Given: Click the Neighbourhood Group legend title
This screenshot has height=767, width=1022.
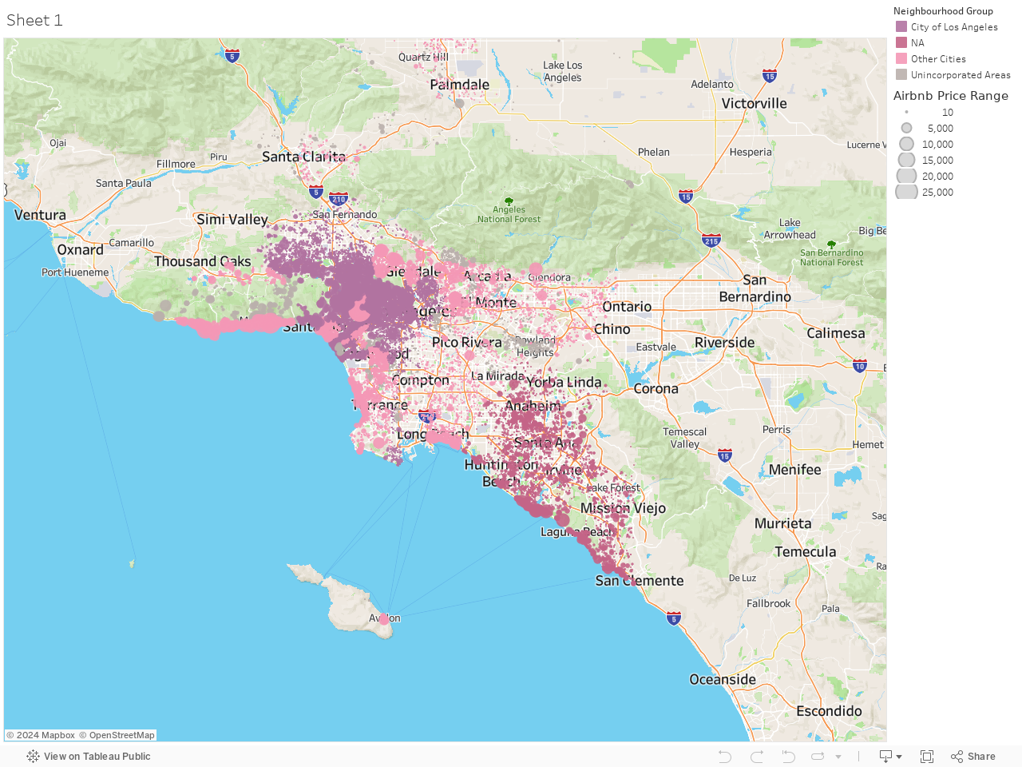Looking at the screenshot, I should pos(943,11).
